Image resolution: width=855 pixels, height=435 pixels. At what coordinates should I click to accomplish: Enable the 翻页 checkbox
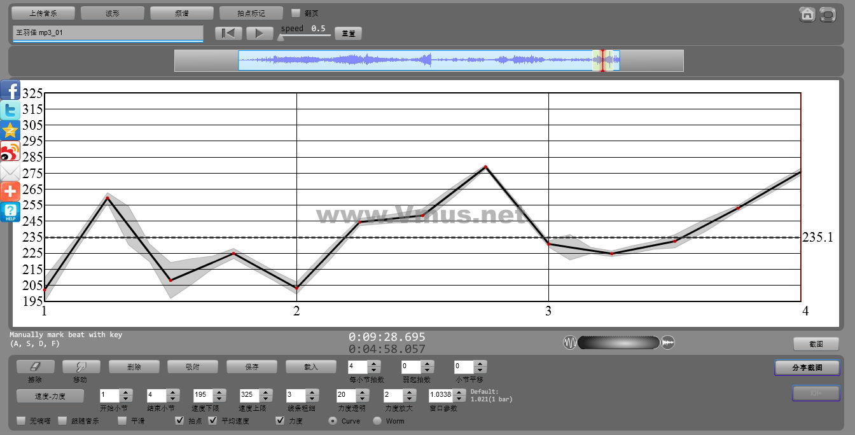click(x=296, y=13)
